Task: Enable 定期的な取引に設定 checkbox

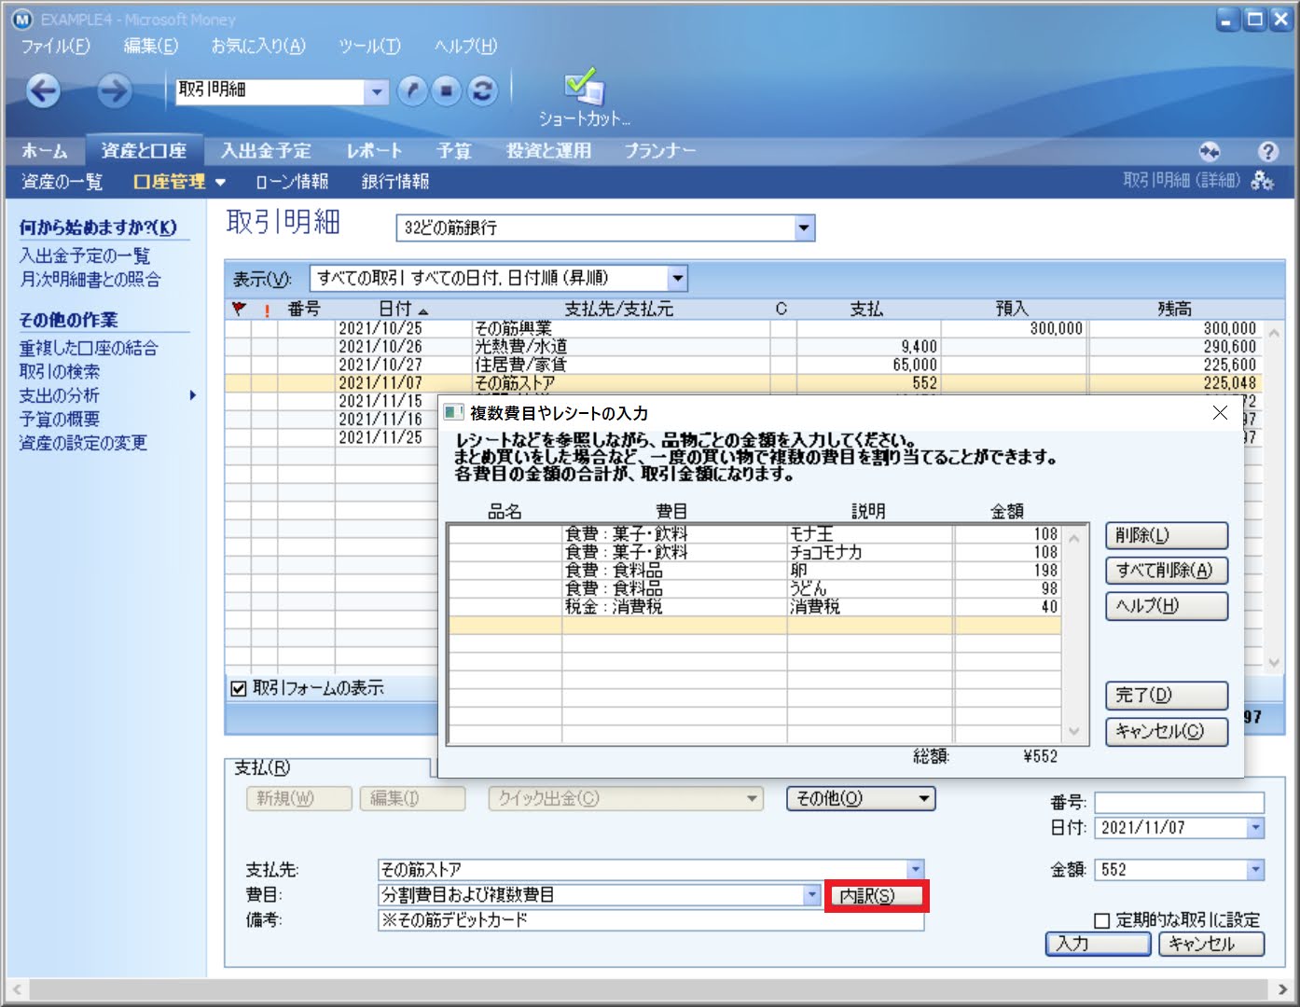Action: click(1101, 920)
